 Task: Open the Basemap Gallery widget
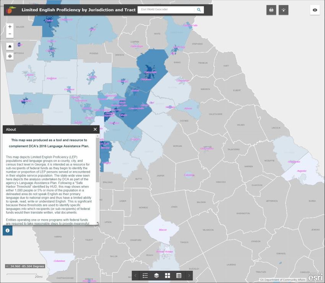pyautogui.click(x=167, y=275)
